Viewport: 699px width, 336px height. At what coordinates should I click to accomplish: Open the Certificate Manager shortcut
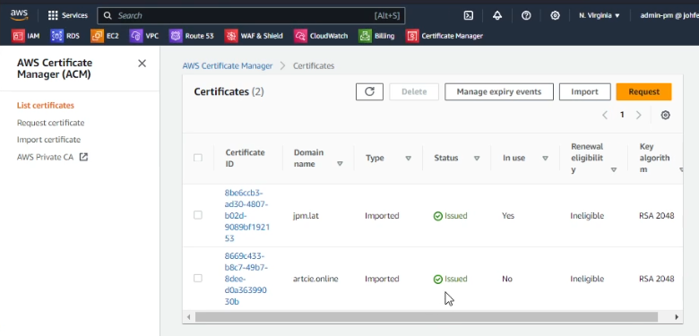tap(444, 36)
